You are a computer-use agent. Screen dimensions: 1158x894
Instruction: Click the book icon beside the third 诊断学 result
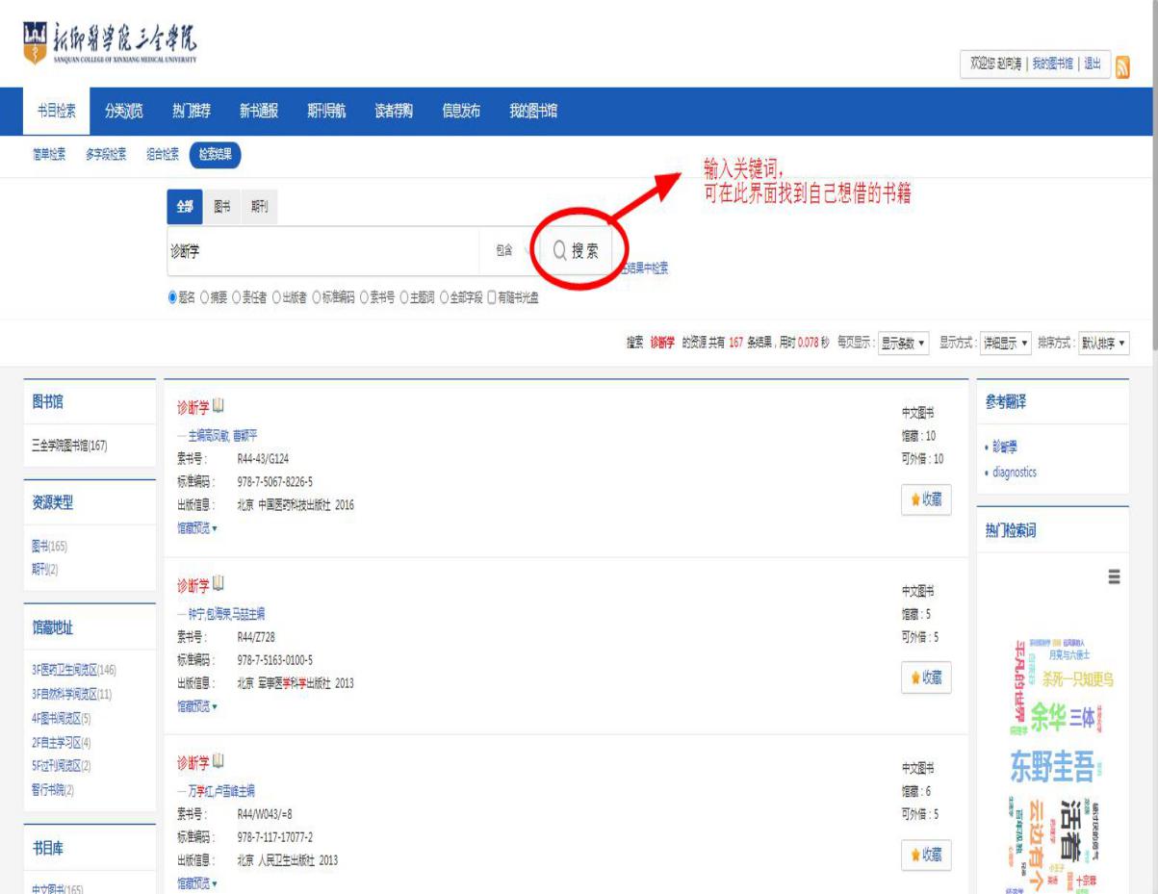(218, 763)
